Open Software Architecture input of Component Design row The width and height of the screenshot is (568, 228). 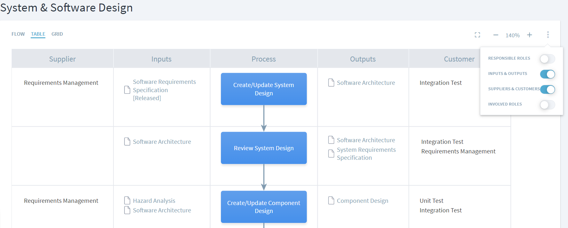162,210
